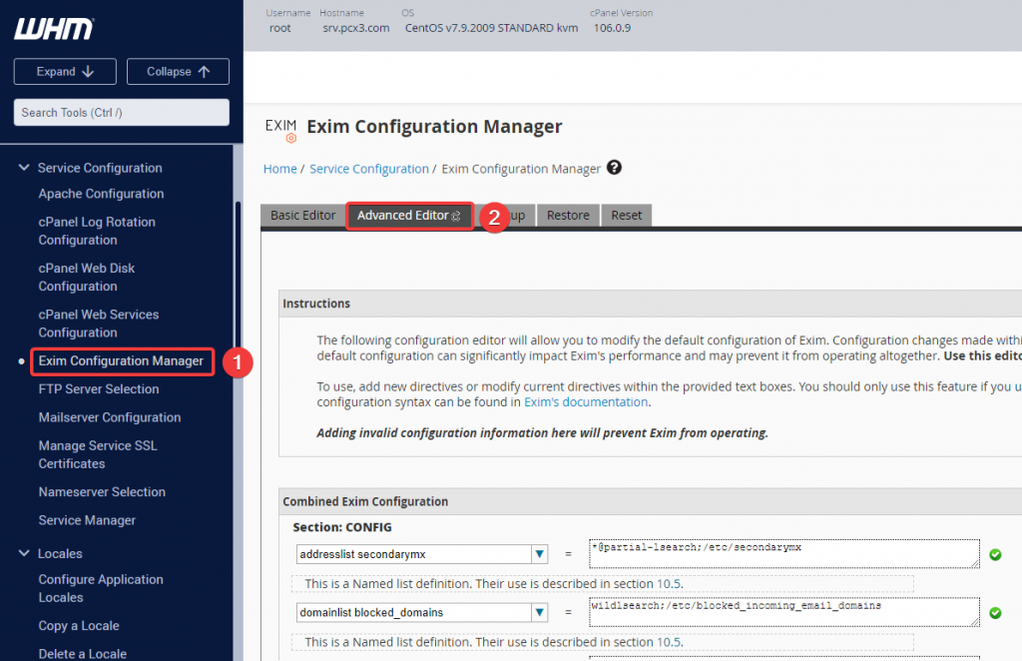
Task: Open Service Manager in sidebar
Action: (x=87, y=520)
